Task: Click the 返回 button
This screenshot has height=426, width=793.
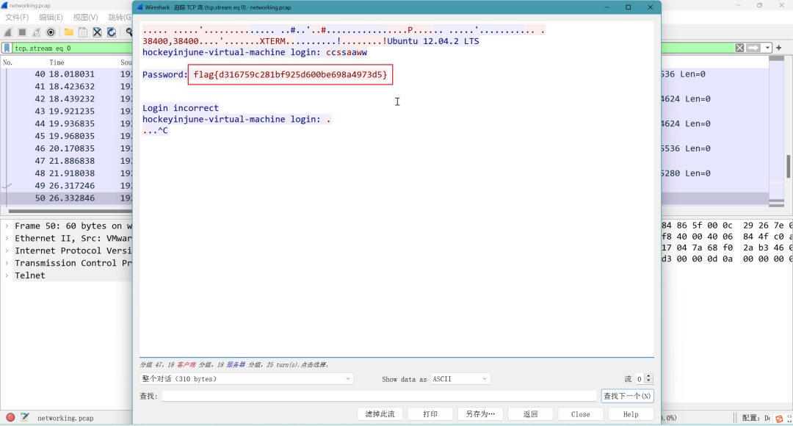Action: click(x=530, y=414)
